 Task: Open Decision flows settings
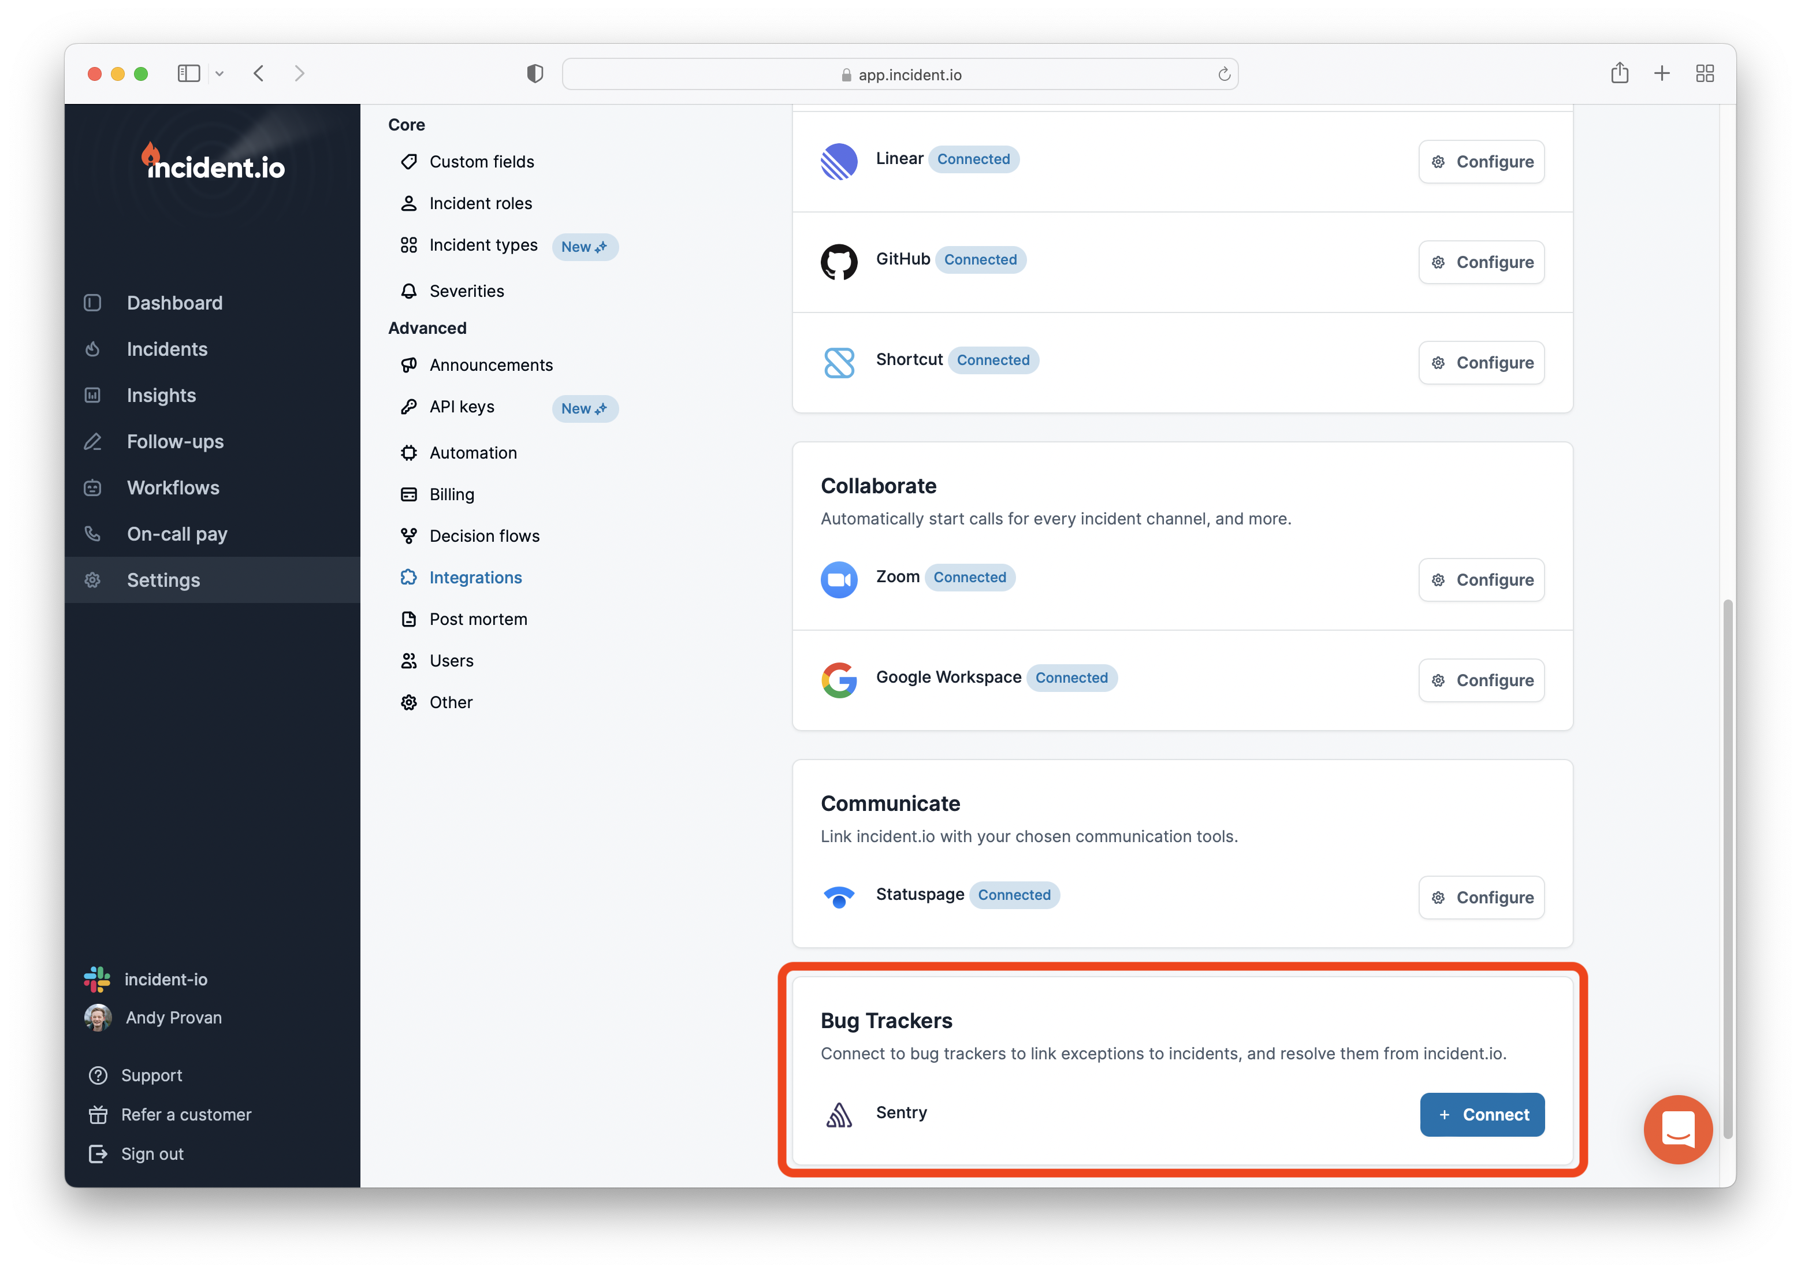click(x=484, y=535)
